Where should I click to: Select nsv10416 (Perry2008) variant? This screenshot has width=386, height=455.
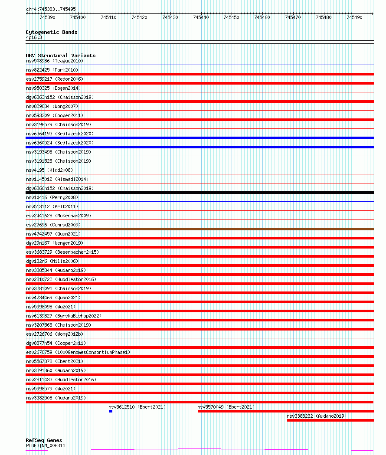(52, 198)
